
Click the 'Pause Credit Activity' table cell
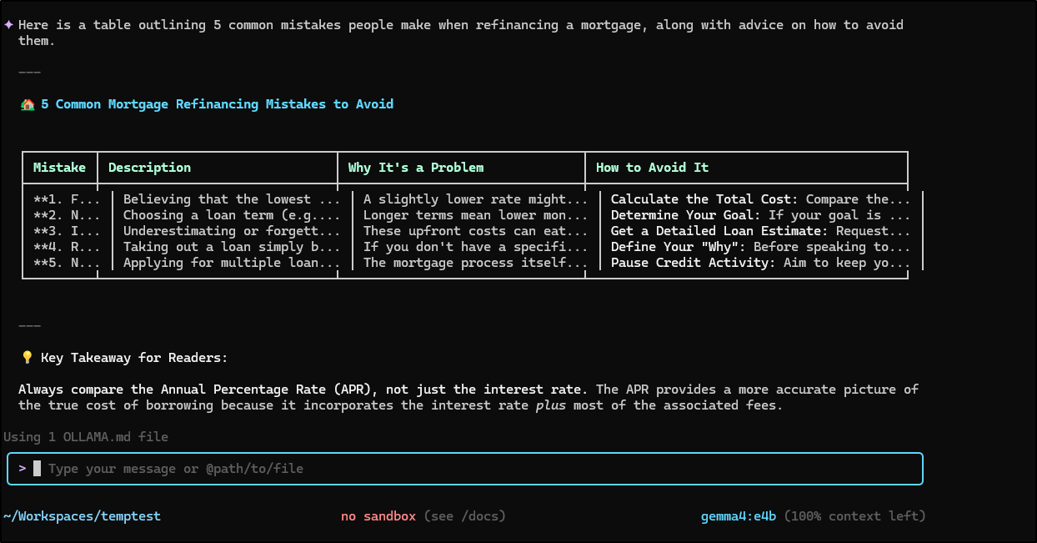pyautogui.click(x=760, y=263)
